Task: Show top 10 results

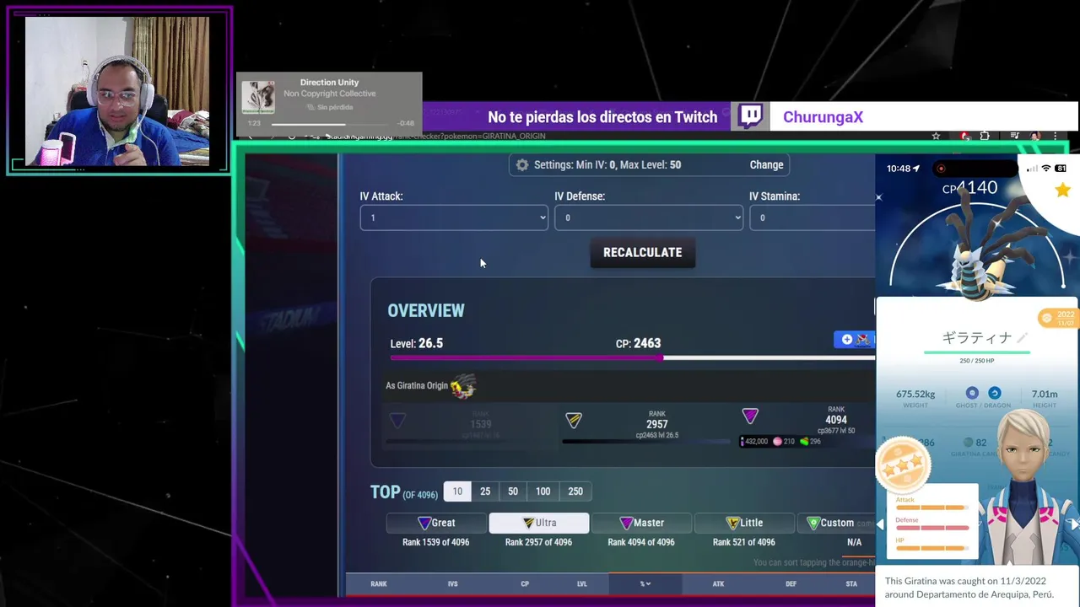Action: click(x=457, y=492)
